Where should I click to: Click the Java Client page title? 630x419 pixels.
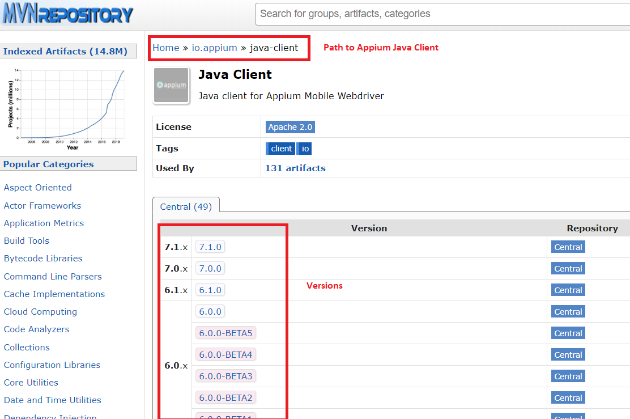tap(235, 75)
